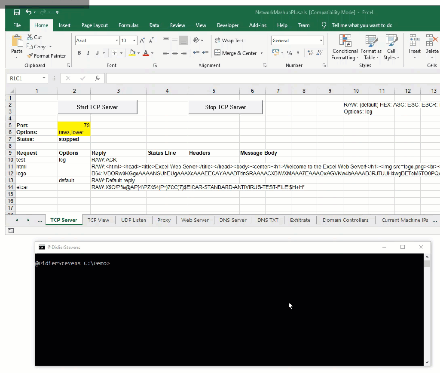Open the Arial font name dropdown

[116, 40]
